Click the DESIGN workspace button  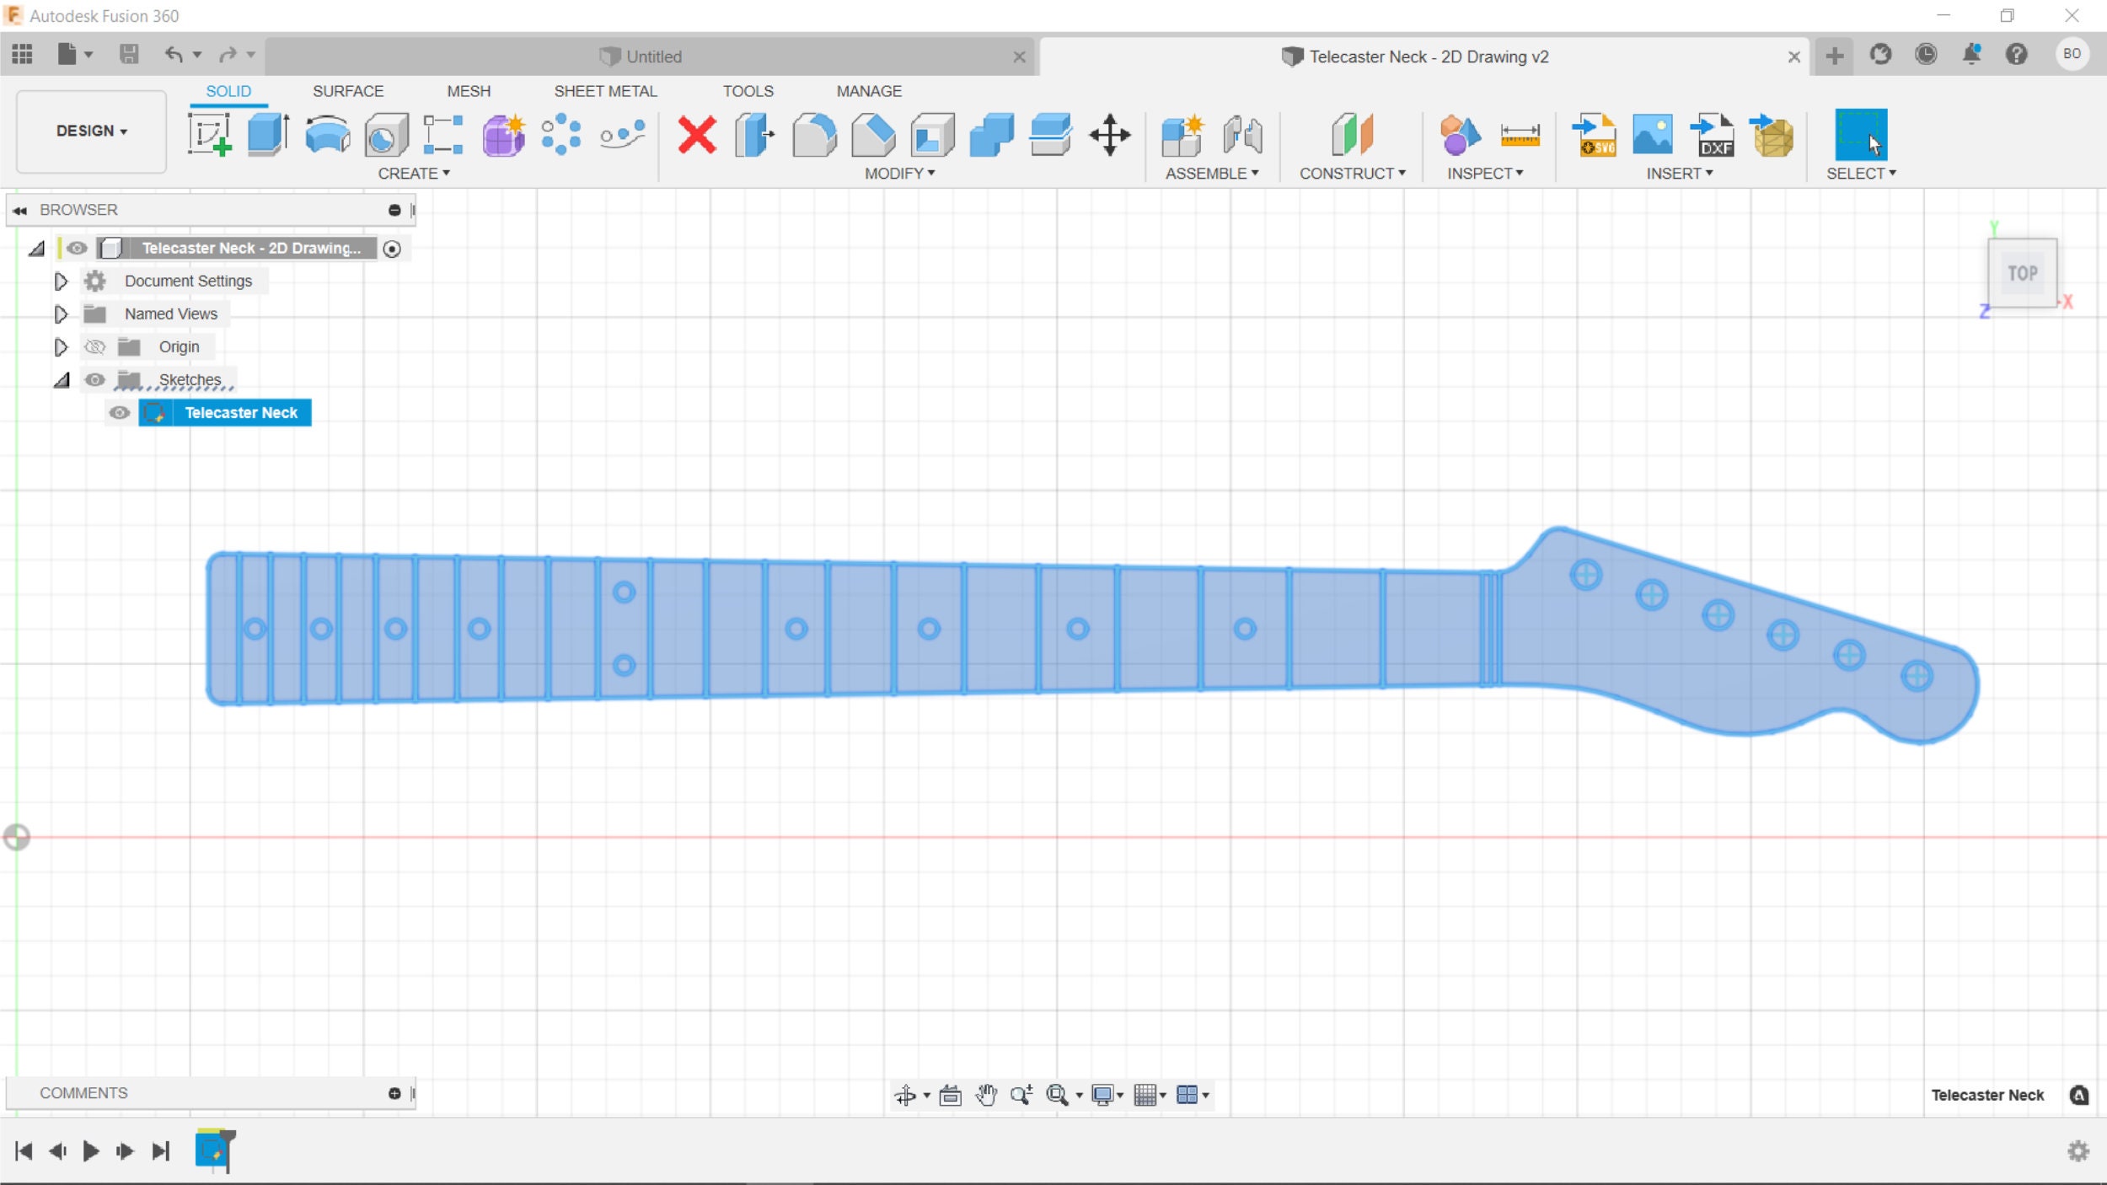(90, 131)
